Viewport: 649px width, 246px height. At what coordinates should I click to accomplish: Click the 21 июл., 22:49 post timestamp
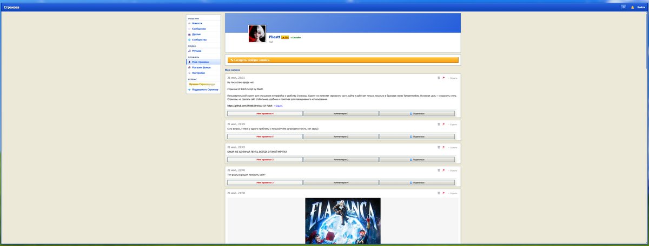[236, 124]
